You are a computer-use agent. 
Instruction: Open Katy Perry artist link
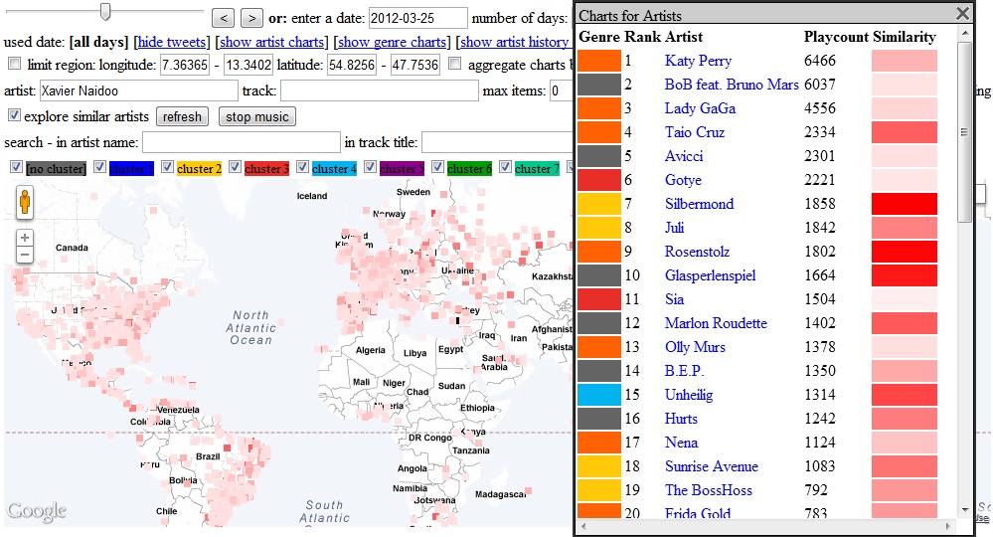(x=698, y=61)
